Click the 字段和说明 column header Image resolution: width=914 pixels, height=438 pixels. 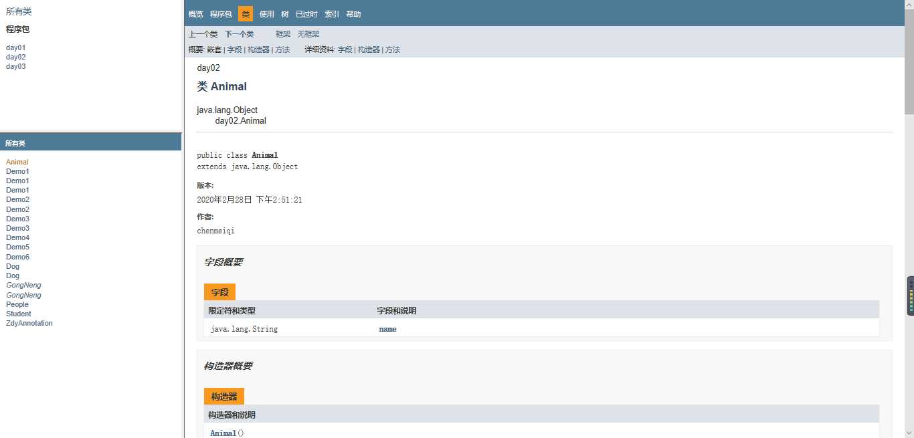coord(397,311)
